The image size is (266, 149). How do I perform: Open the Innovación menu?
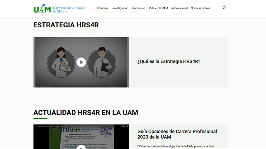click(138, 8)
